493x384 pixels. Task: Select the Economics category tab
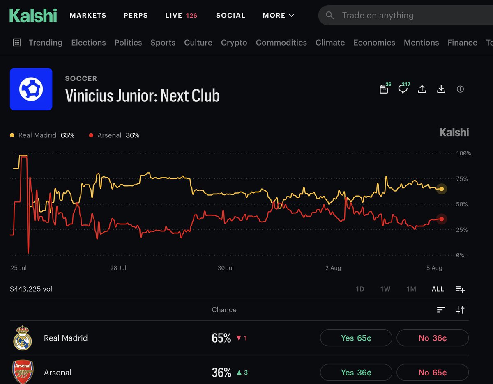tap(374, 43)
